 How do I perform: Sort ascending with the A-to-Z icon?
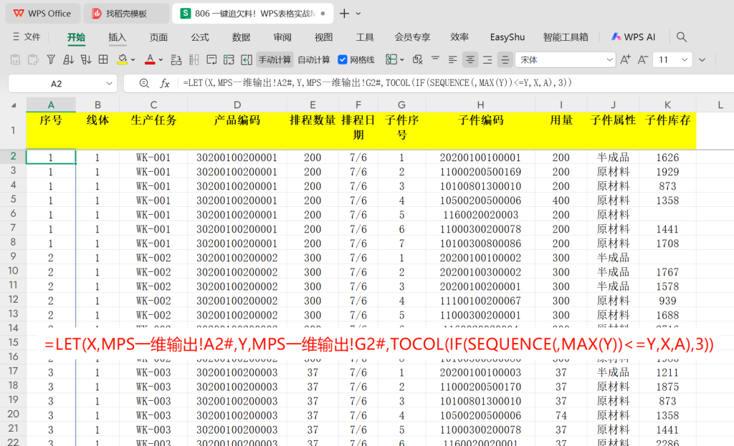click(x=68, y=60)
